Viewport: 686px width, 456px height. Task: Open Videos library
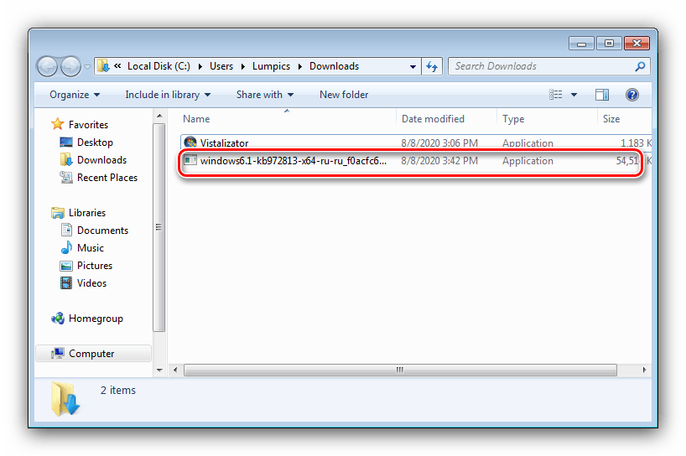[x=91, y=283]
